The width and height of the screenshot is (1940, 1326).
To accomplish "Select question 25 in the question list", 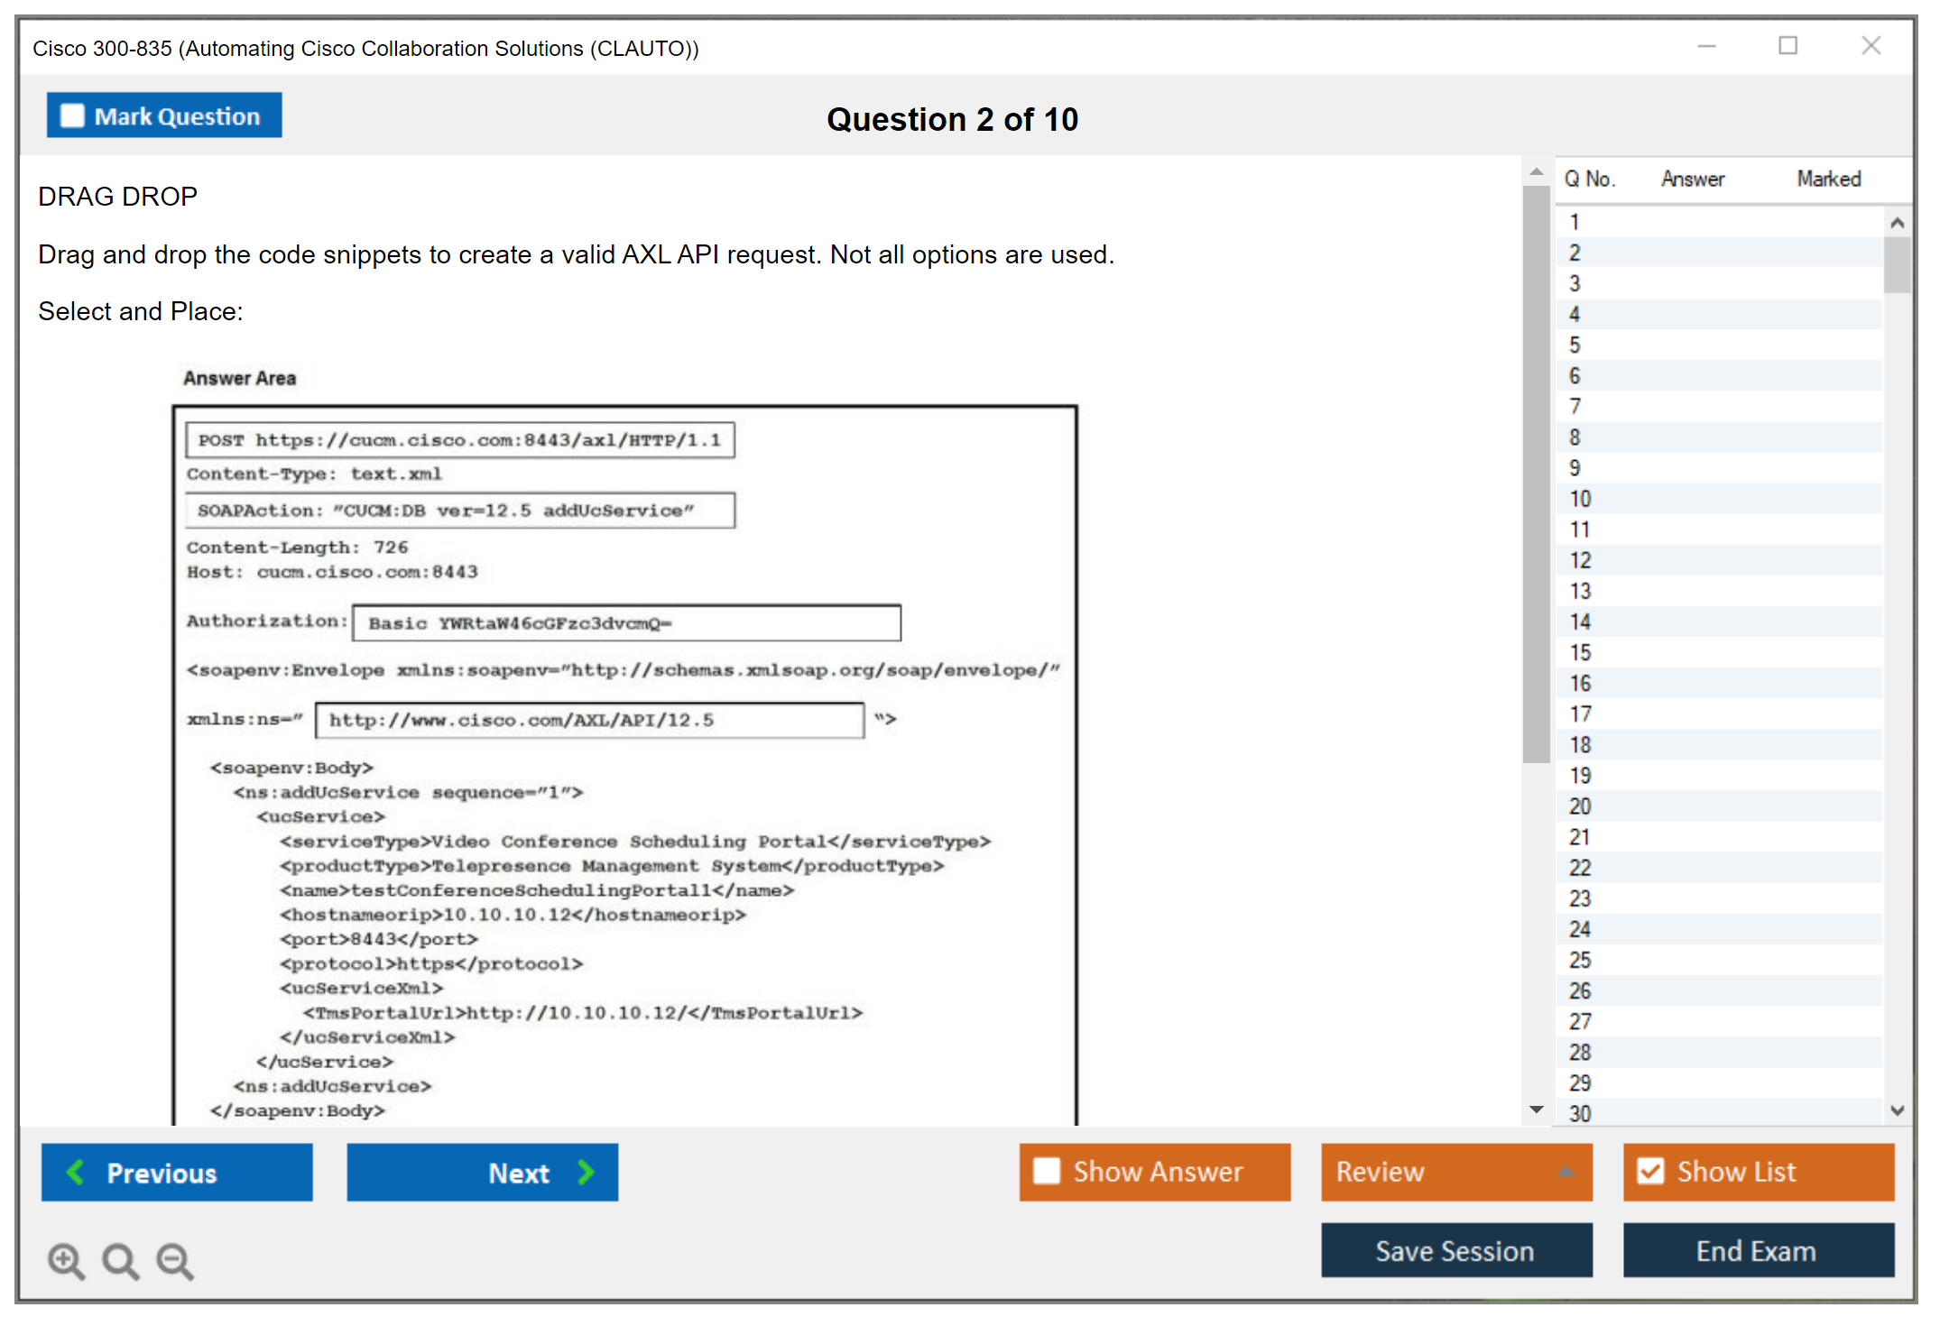I will point(1580,960).
